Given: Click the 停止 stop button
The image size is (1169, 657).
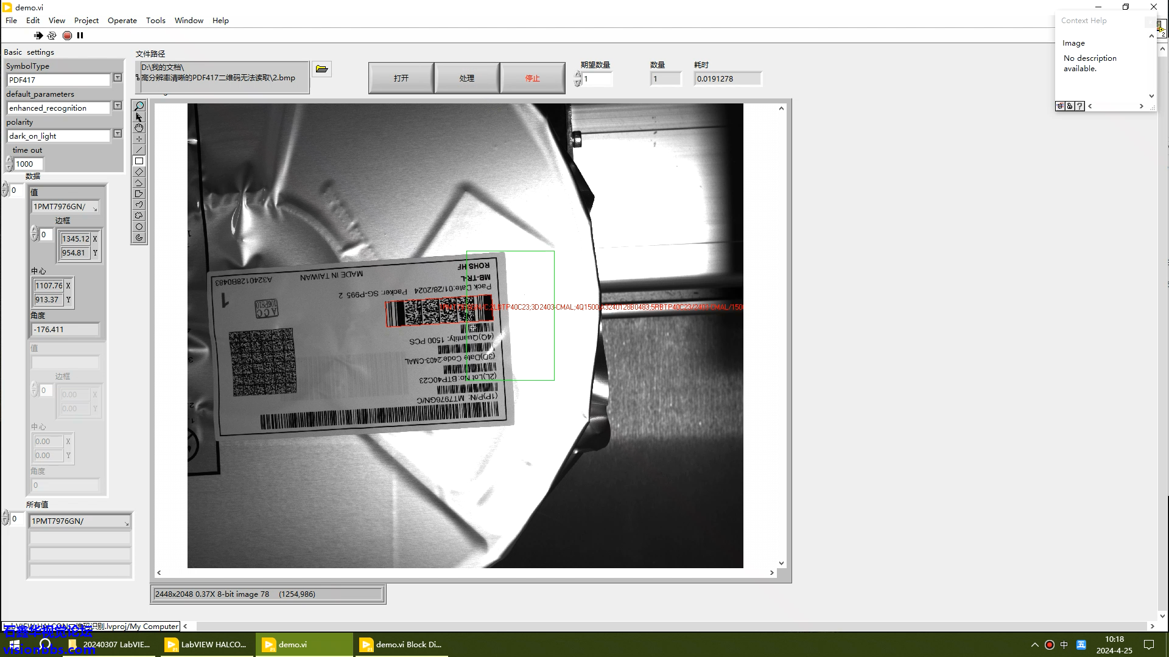Looking at the screenshot, I should click(x=532, y=78).
